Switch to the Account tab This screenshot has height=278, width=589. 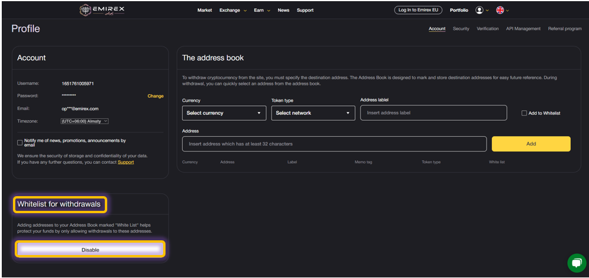437,28
